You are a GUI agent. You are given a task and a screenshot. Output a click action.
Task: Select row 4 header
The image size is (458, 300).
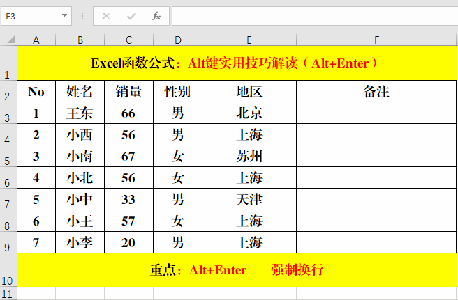[x=8, y=134]
